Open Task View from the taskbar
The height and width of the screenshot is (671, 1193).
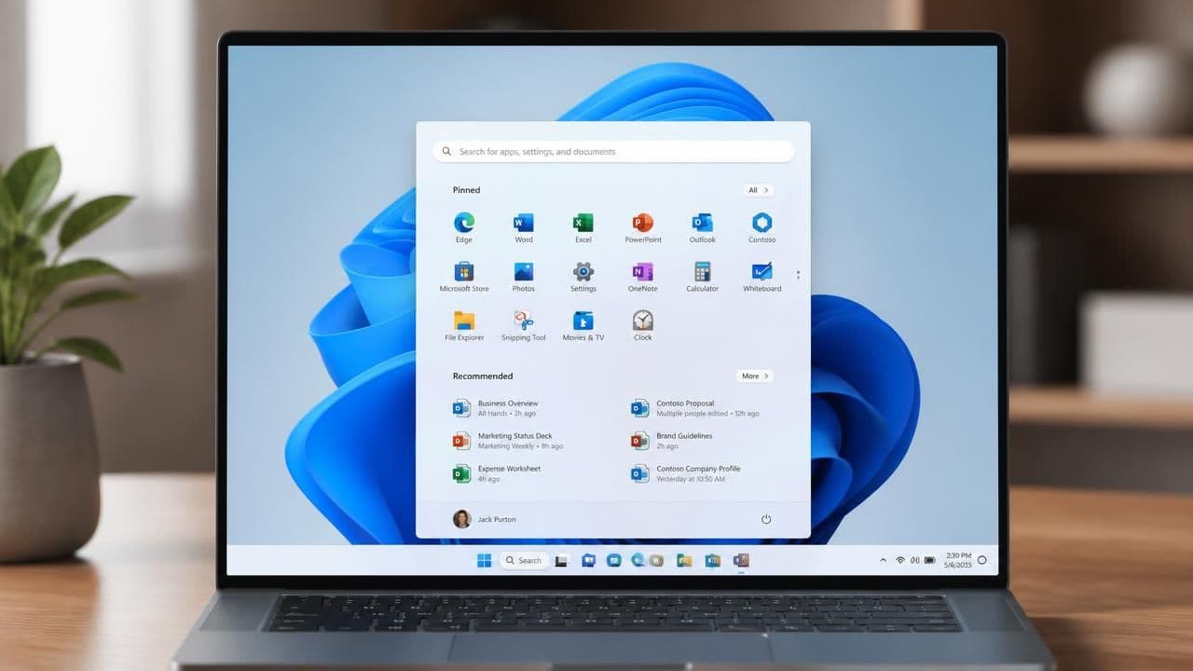[x=562, y=560]
